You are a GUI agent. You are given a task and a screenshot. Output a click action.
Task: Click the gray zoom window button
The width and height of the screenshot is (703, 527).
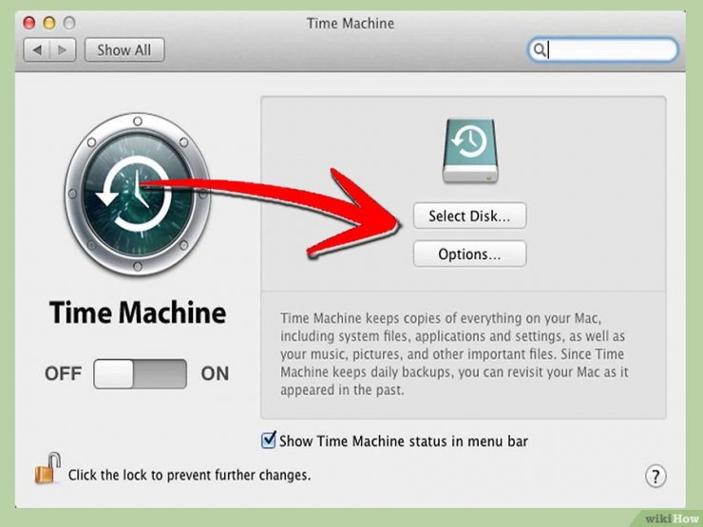tap(68, 23)
